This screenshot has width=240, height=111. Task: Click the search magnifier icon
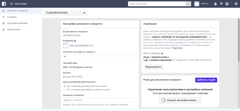tap(188, 4)
